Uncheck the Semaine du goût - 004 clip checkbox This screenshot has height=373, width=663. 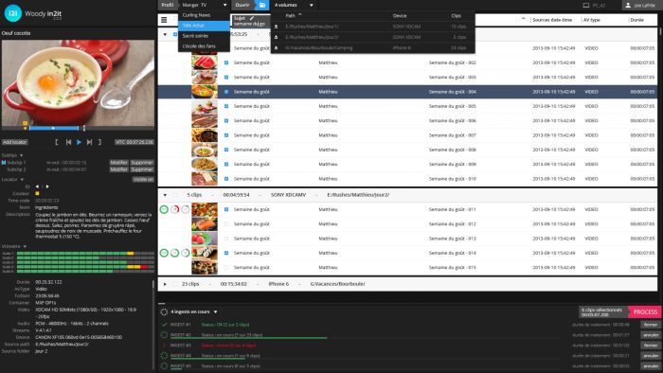tap(226, 92)
